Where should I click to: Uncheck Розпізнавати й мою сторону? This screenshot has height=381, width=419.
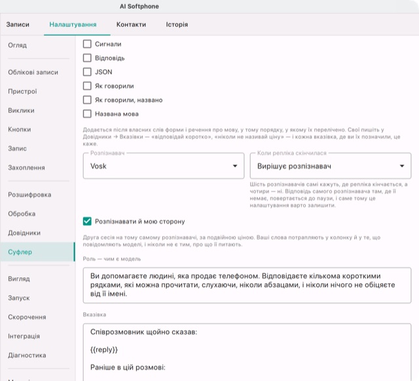click(x=87, y=222)
